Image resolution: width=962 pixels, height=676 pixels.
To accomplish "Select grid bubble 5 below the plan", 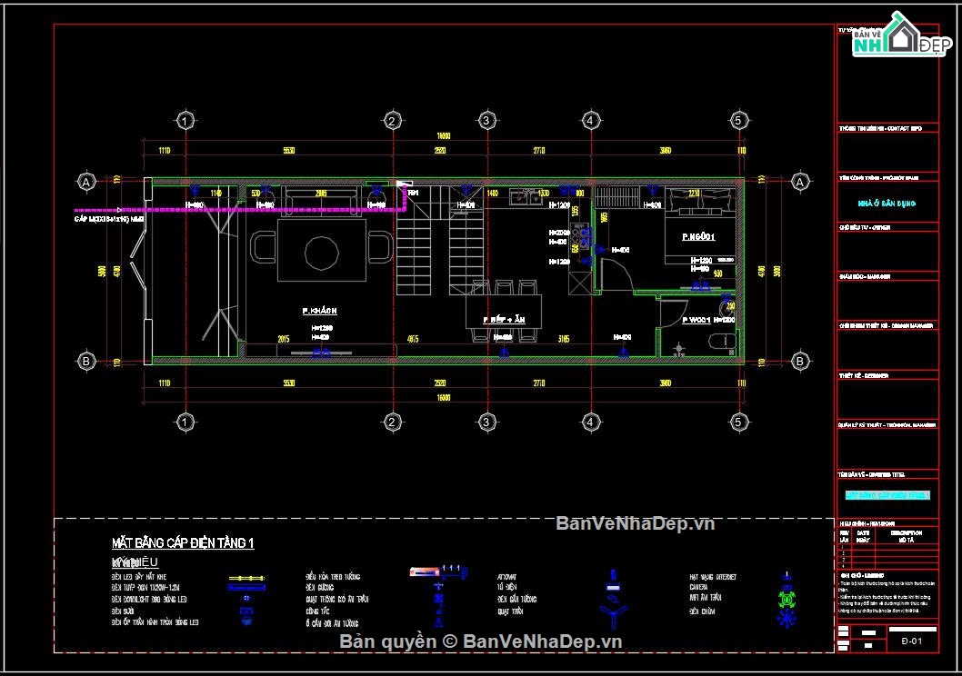I will [738, 422].
